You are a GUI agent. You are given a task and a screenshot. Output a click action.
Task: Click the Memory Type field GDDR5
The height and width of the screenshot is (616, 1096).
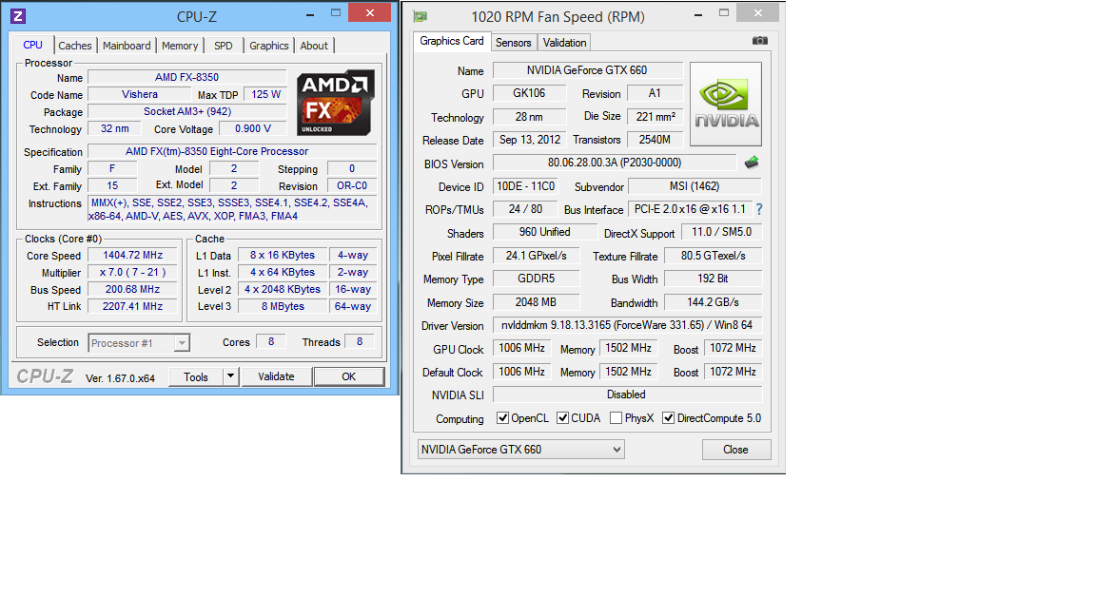[537, 278]
